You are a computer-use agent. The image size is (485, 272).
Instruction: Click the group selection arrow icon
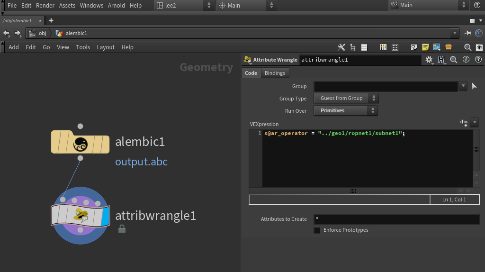(475, 86)
